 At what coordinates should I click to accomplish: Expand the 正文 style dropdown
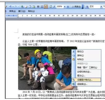(101, 7)
